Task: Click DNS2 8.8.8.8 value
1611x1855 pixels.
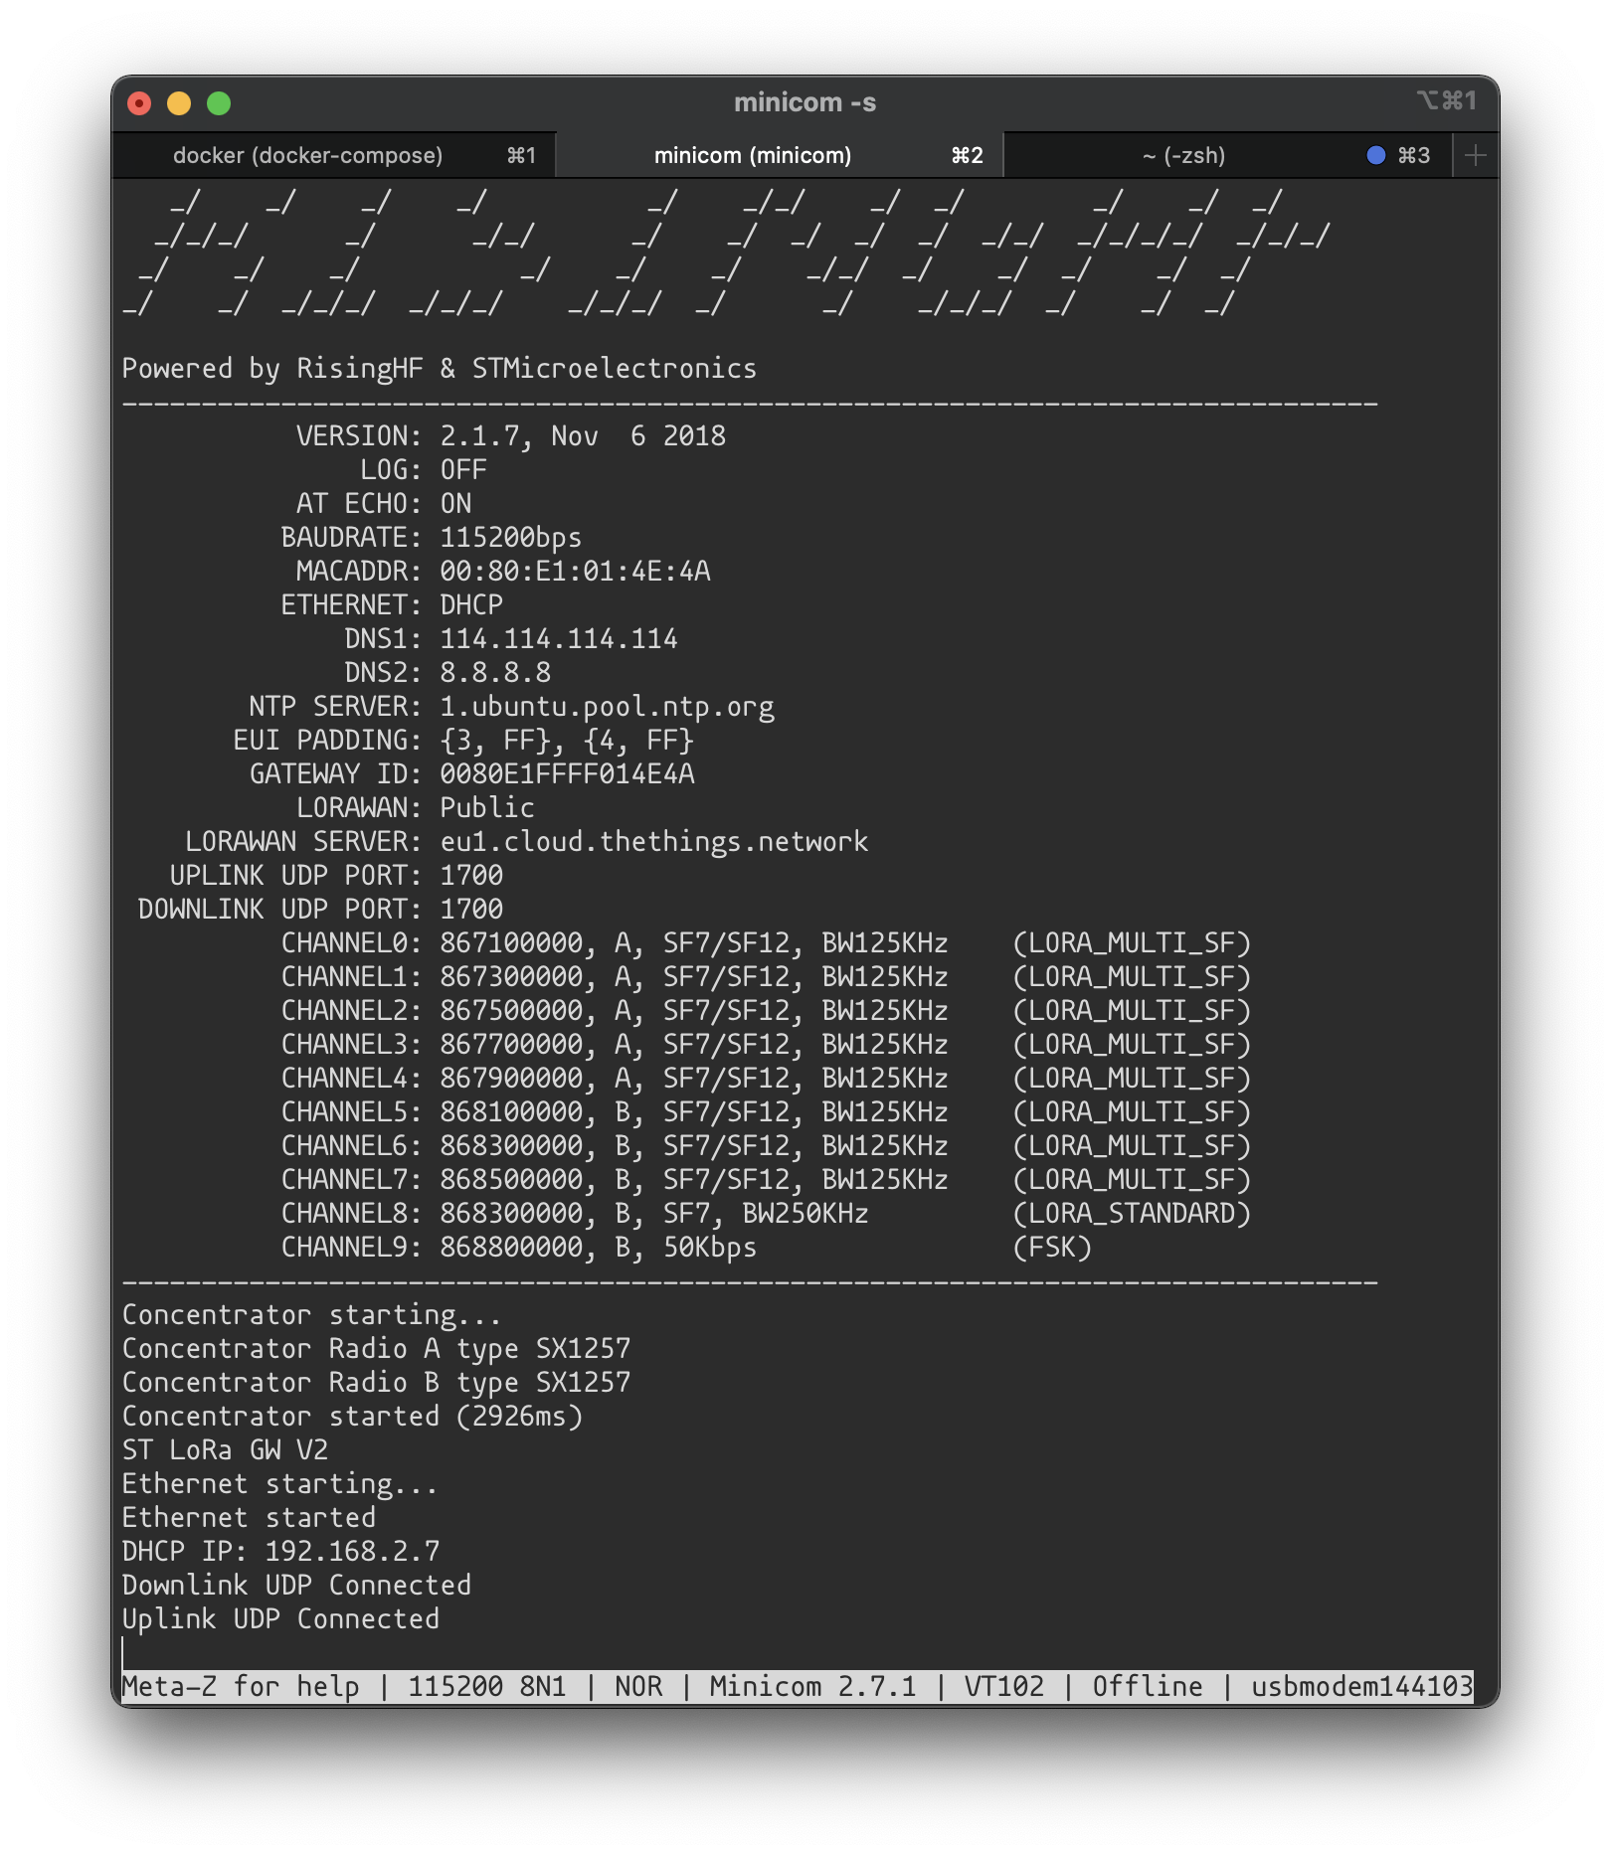Action: 495,673
